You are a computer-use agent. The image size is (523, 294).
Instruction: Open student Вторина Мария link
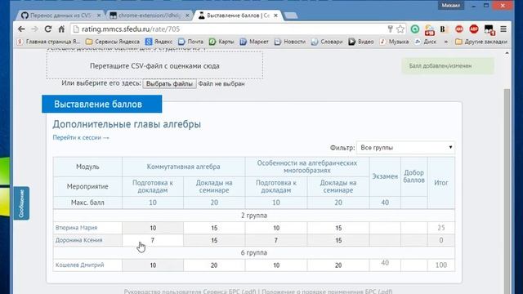tap(76, 228)
